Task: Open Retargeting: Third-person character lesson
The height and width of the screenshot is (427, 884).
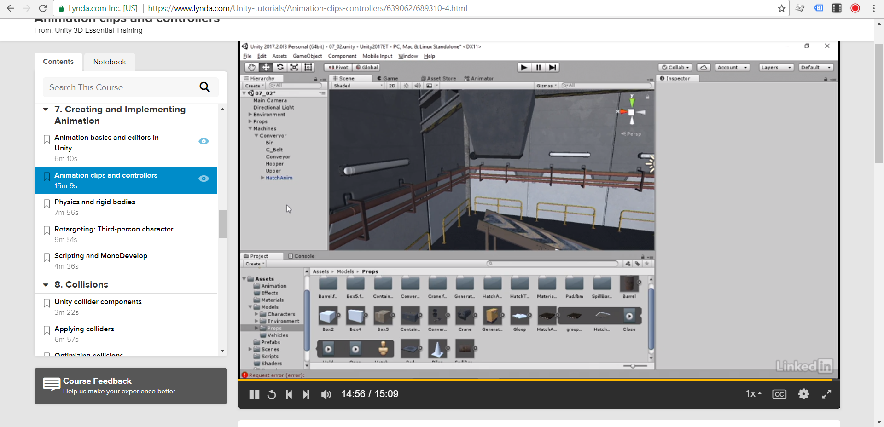Action: pyautogui.click(x=114, y=229)
